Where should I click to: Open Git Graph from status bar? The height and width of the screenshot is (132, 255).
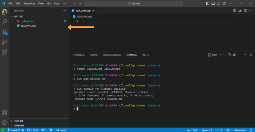pos(61,130)
